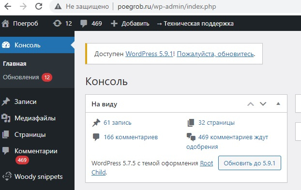Open the Медиафайлы menu
Viewport: 301px width, 190px height.
click(x=35, y=118)
